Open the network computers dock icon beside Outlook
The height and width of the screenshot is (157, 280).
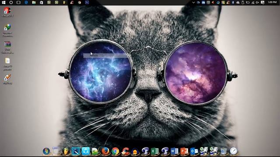pos(204,151)
